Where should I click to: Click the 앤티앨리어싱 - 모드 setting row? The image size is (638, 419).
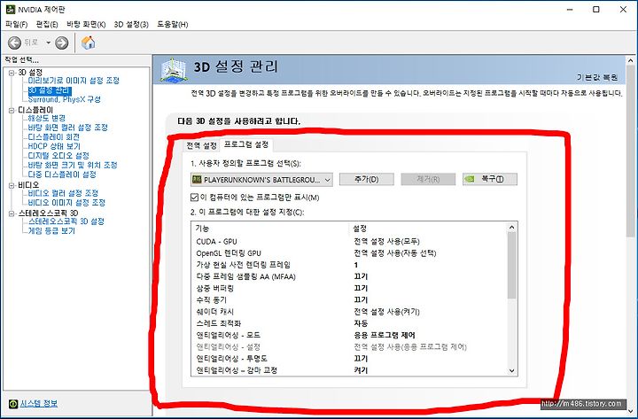tap(349, 335)
